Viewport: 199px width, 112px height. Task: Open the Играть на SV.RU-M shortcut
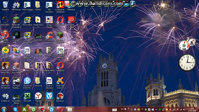(27, 83)
